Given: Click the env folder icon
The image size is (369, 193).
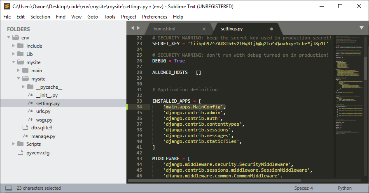Looking at the screenshot, I should pyautogui.click(x=16, y=37).
